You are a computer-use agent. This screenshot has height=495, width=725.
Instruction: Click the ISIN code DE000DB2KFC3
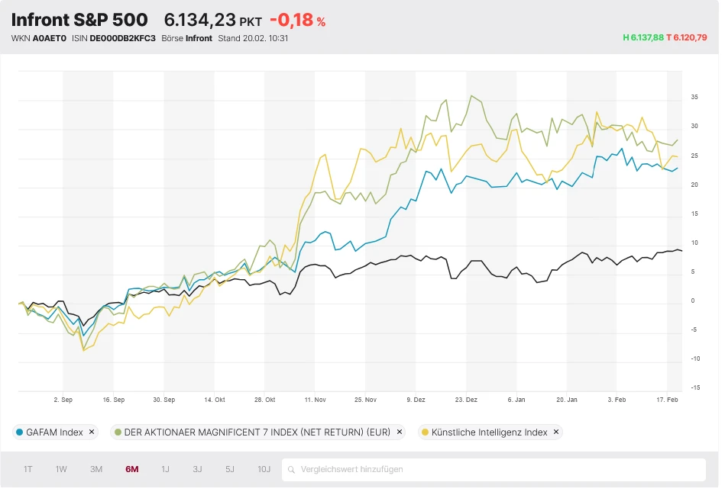pyautogui.click(x=123, y=38)
